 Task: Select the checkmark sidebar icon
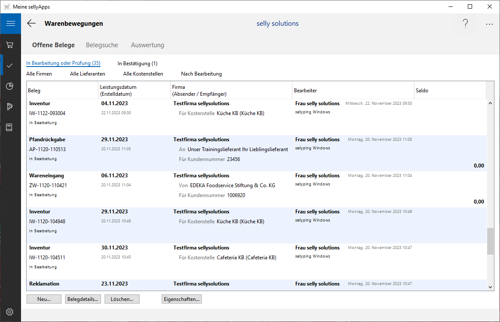pos(10,65)
